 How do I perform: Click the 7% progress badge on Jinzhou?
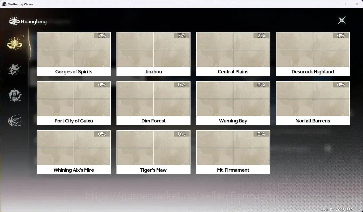pyautogui.click(x=181, y=36)
